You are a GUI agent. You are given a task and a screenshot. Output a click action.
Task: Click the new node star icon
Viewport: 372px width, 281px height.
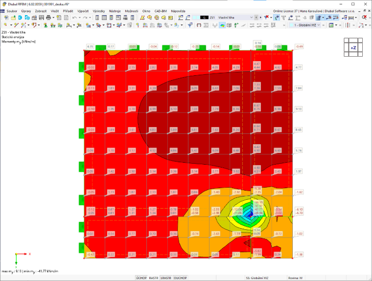pyautogui.click(x=5, y=25)
